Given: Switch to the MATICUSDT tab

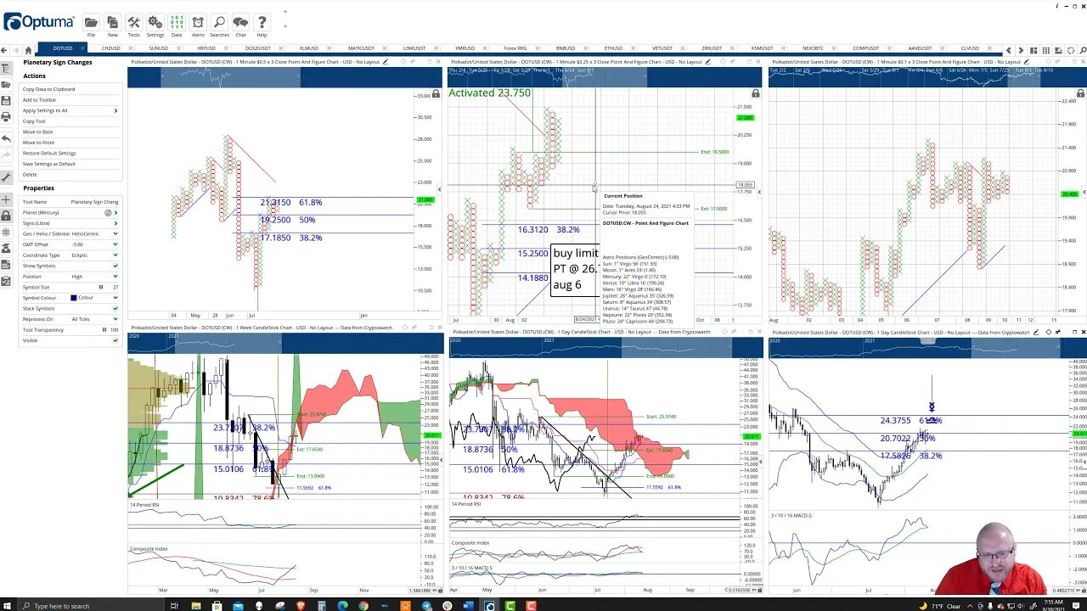Looking at the screenshot, I should [x=361, y=48].
